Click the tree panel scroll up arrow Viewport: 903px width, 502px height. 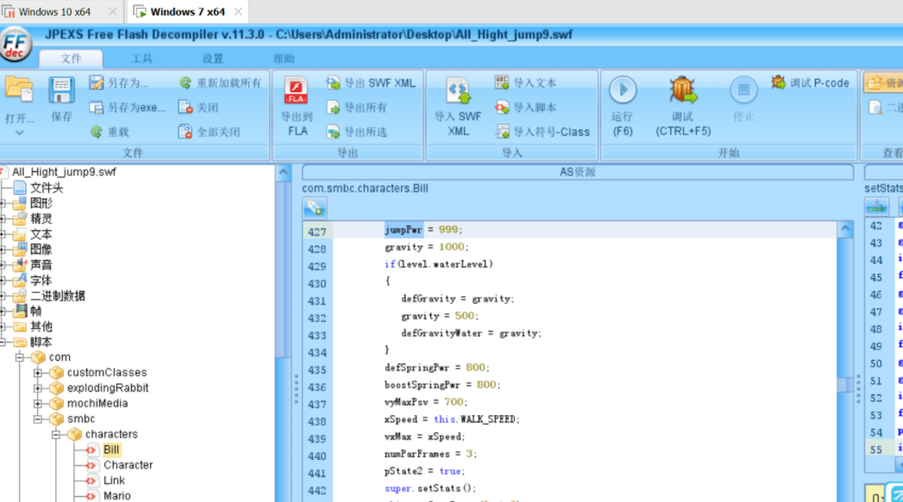tap(284, 172)
